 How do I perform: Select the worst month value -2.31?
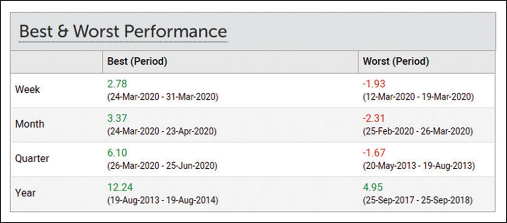pos(373,119)
